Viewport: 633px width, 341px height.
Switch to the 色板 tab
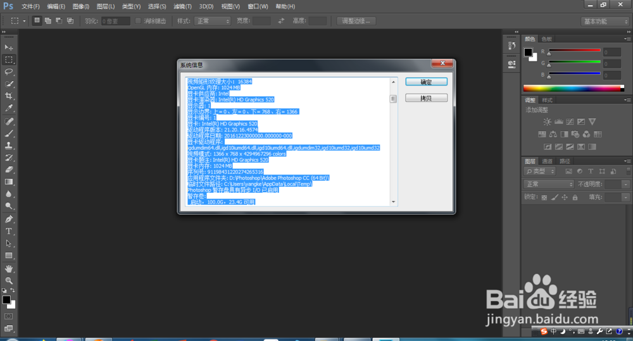(x=547, y=39)
